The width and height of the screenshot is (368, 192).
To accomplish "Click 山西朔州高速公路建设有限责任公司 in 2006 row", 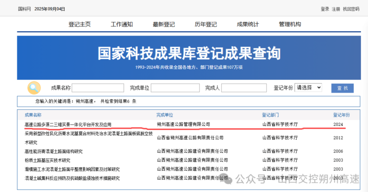I will (193, 151).
